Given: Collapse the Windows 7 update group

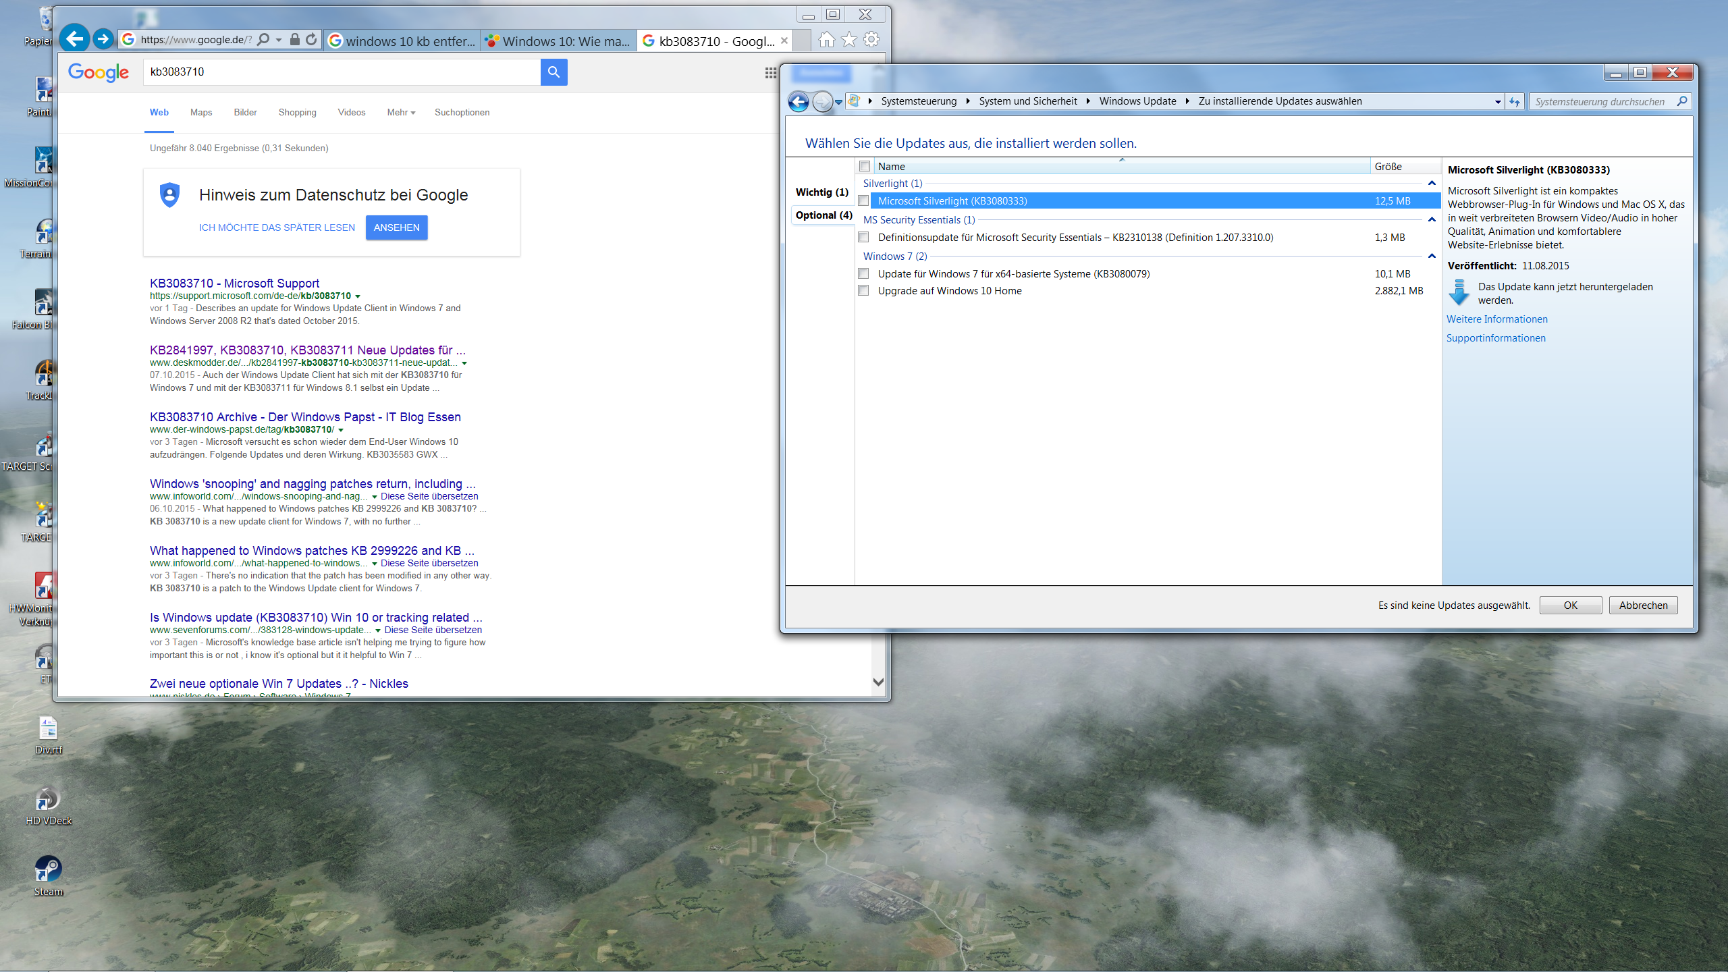Looking at the screenshot, I should 1432,256.
